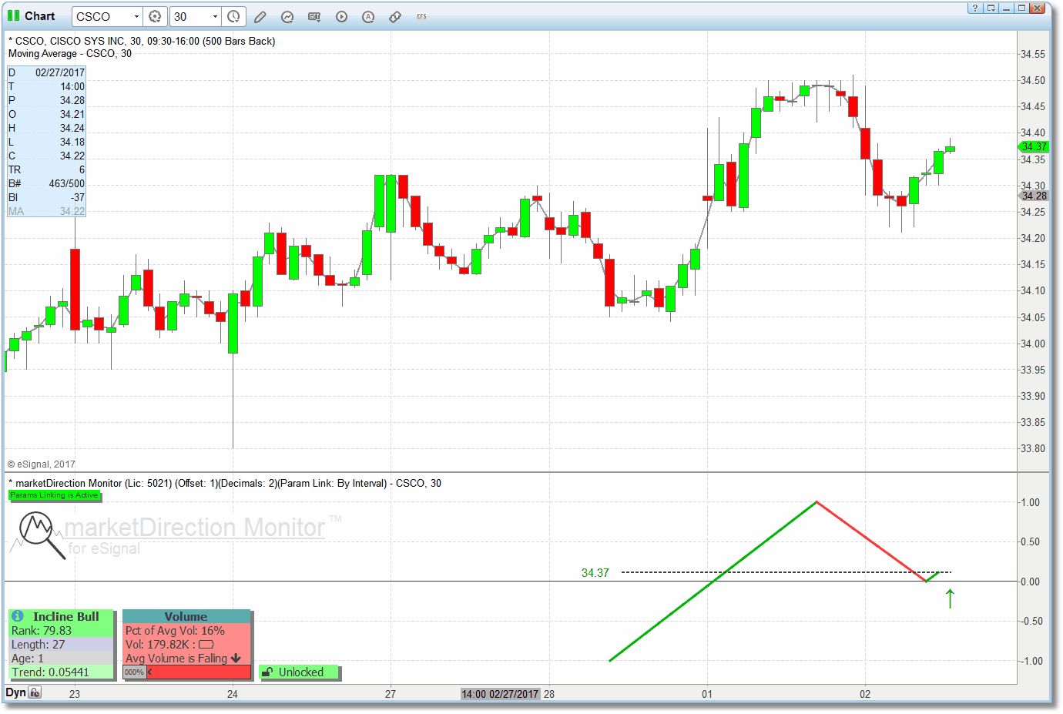Click the eSignal, 2017 copyright text
This screenshot has width=1063, height=714.
pos(42,464)
